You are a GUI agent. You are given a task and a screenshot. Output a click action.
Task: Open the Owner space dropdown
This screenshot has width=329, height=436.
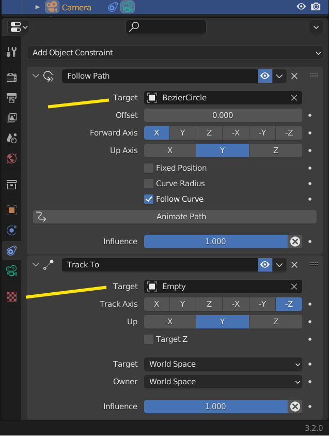coord(223,382)
